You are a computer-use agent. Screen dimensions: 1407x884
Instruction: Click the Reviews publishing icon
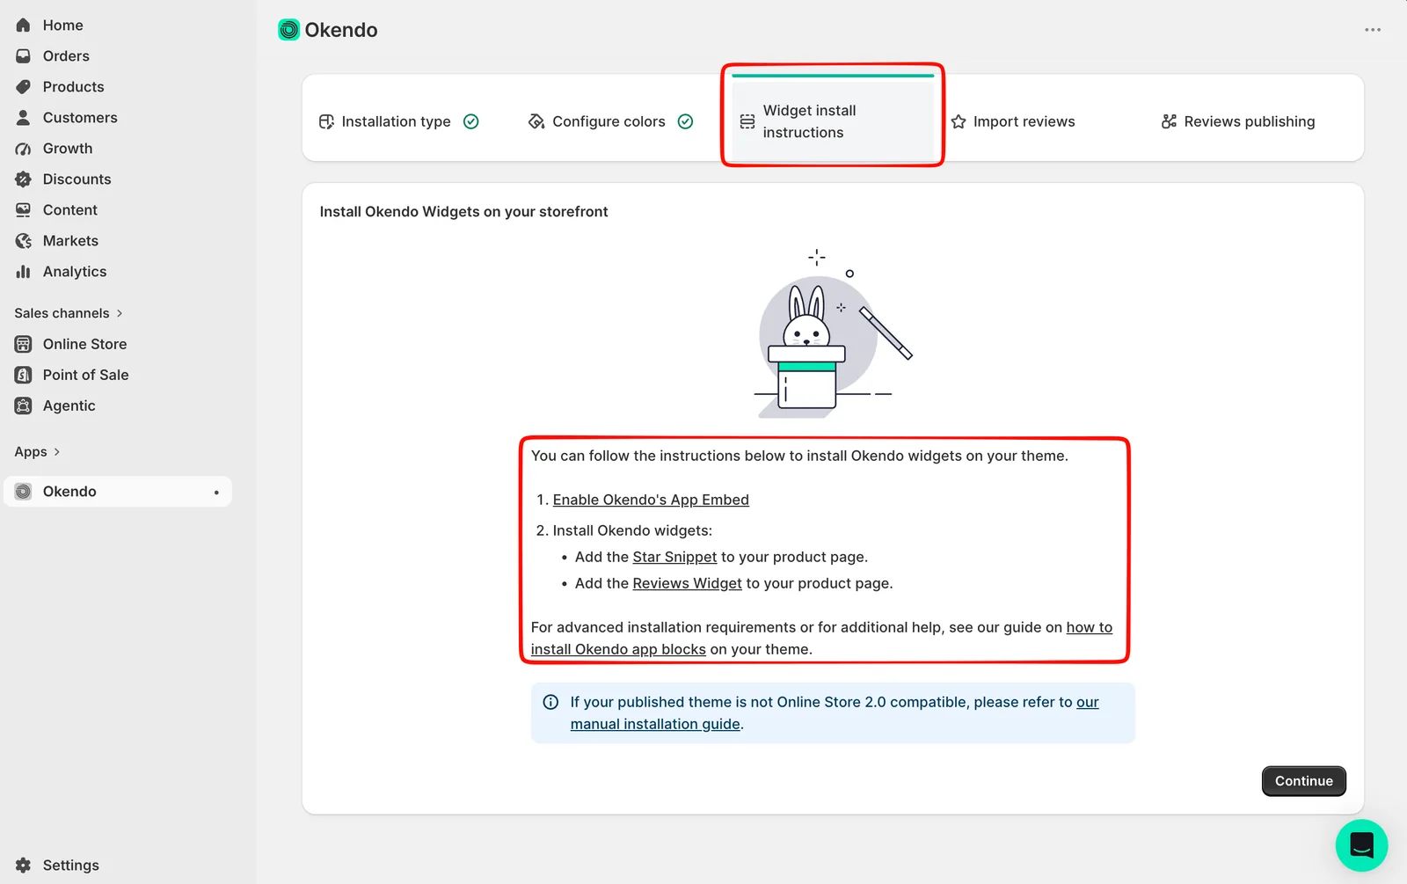point(1169,121)
